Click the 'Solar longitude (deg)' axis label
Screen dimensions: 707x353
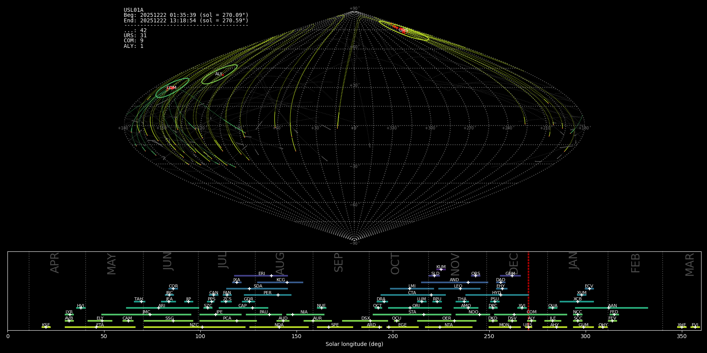(354, 344)
